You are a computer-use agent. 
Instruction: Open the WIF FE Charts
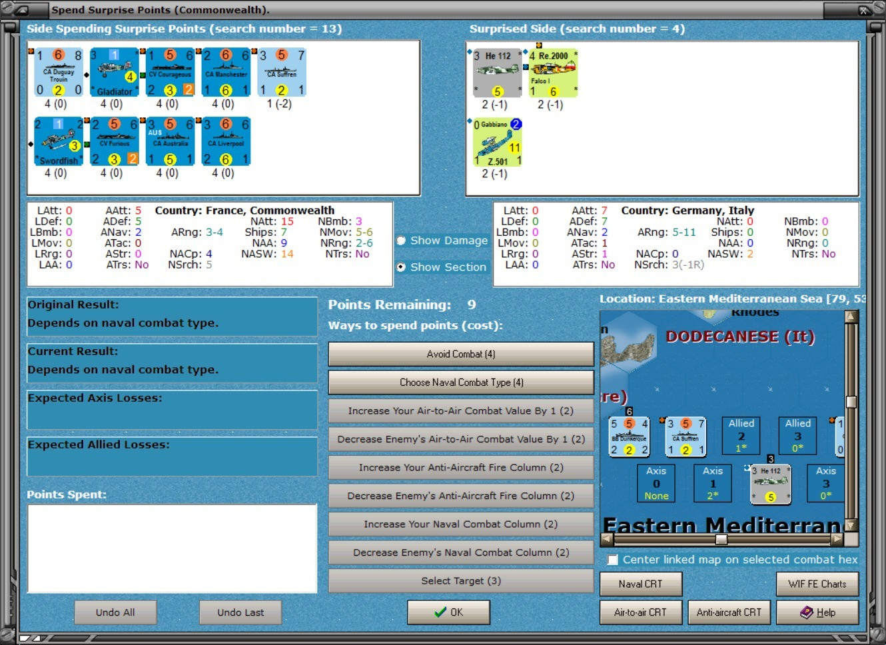(817, 584)
